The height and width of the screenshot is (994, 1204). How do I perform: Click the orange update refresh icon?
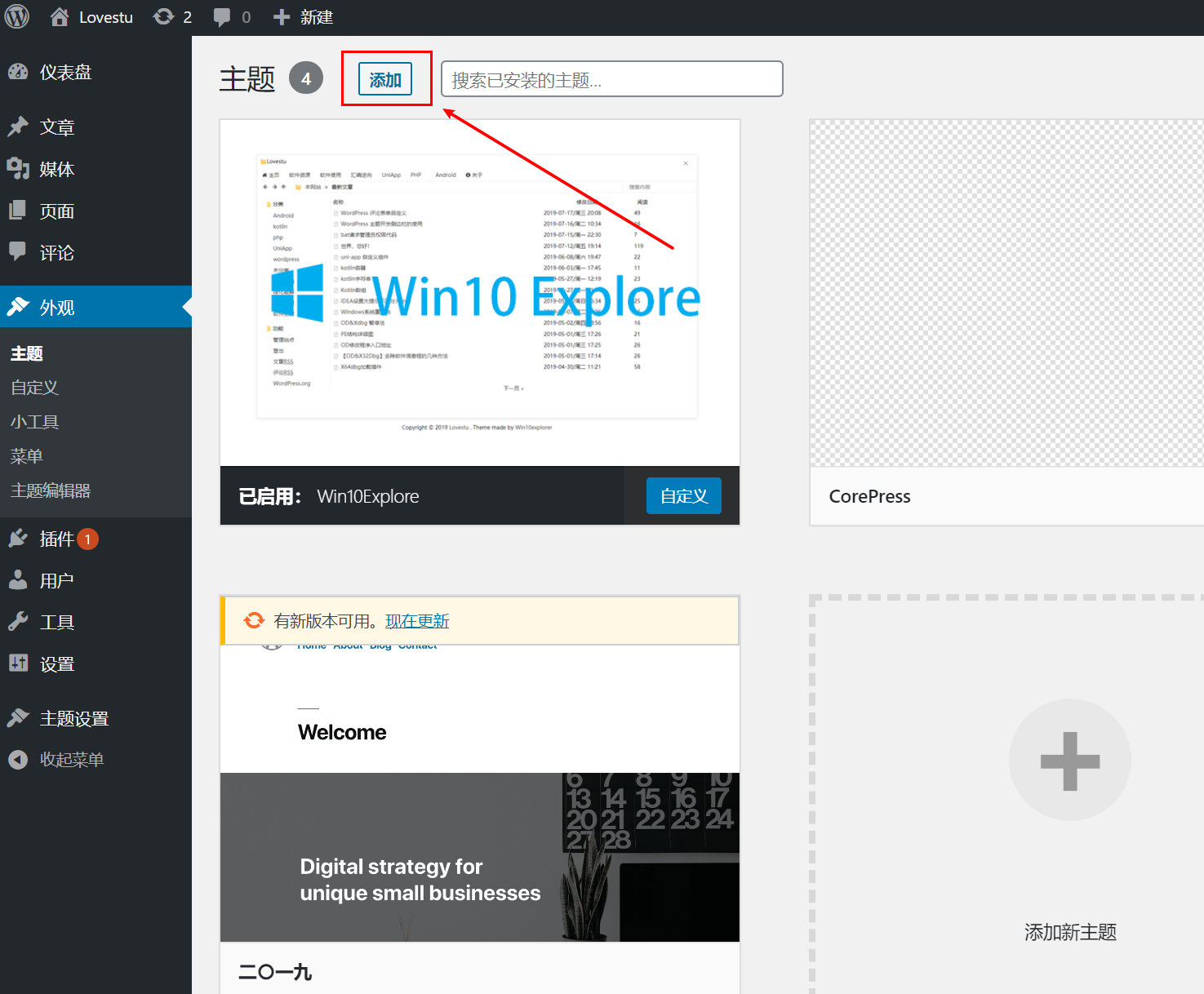pos(254,620)
